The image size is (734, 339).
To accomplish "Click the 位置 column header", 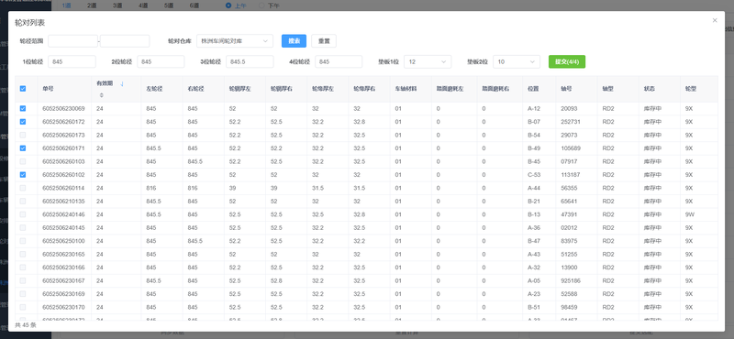I will click(x=533, y=88).
